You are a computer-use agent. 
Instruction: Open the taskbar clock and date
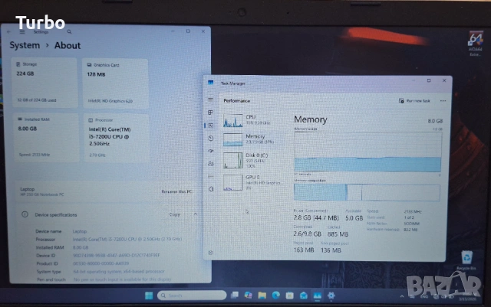click(467, 297)
